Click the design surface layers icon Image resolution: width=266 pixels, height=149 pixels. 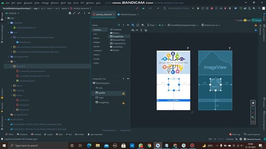pyautogui.click(x=133, y=25)
